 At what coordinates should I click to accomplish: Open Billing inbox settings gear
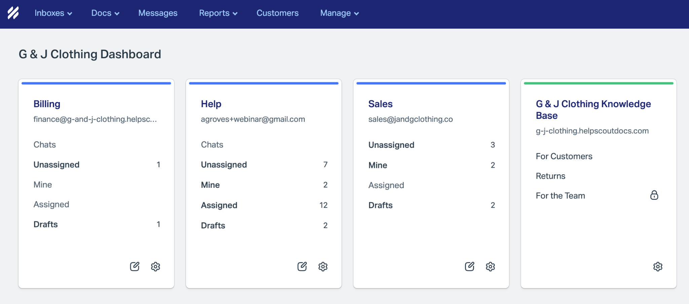[155, 267]
